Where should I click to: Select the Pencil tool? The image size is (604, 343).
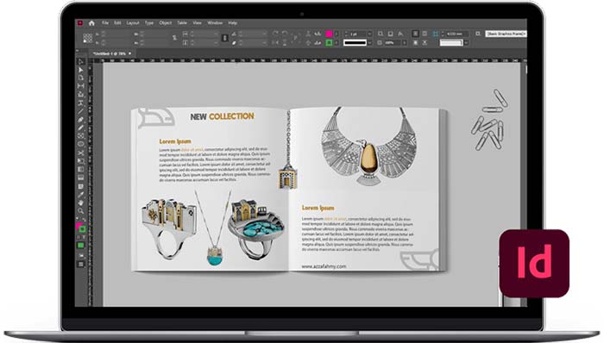[x=80, y=128]
